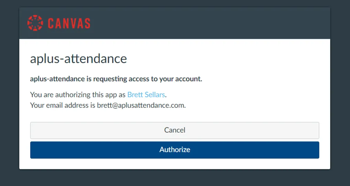
Task: Click blank white space below the Authorize button
Action: [175, 164]
